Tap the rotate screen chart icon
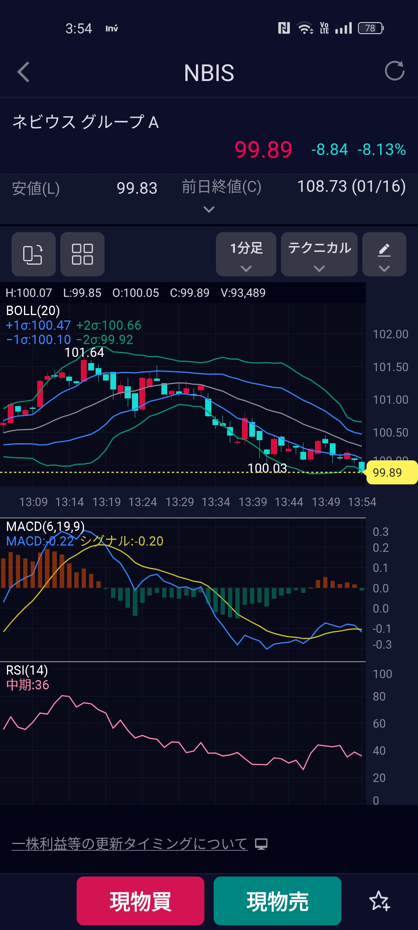 [33, 254]
